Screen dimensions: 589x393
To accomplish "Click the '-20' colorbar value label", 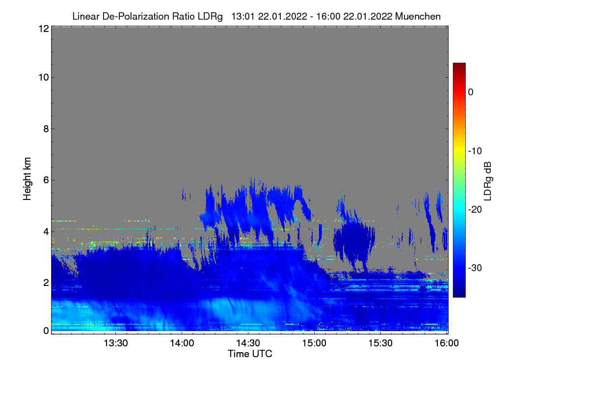I will 475,209.
